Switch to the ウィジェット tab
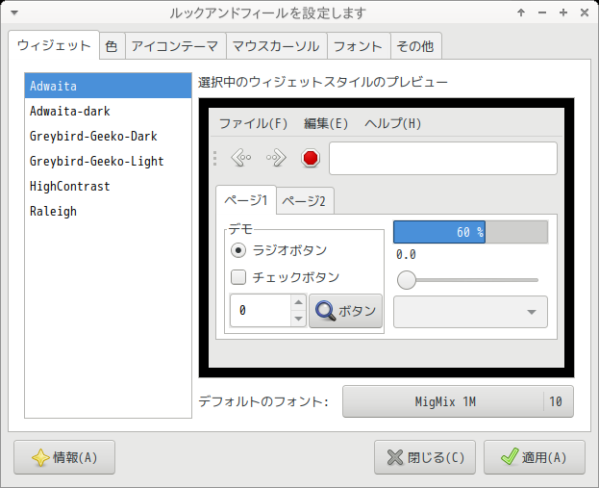The width and height of the screenshot is (599, 488). tap(54, 45)
